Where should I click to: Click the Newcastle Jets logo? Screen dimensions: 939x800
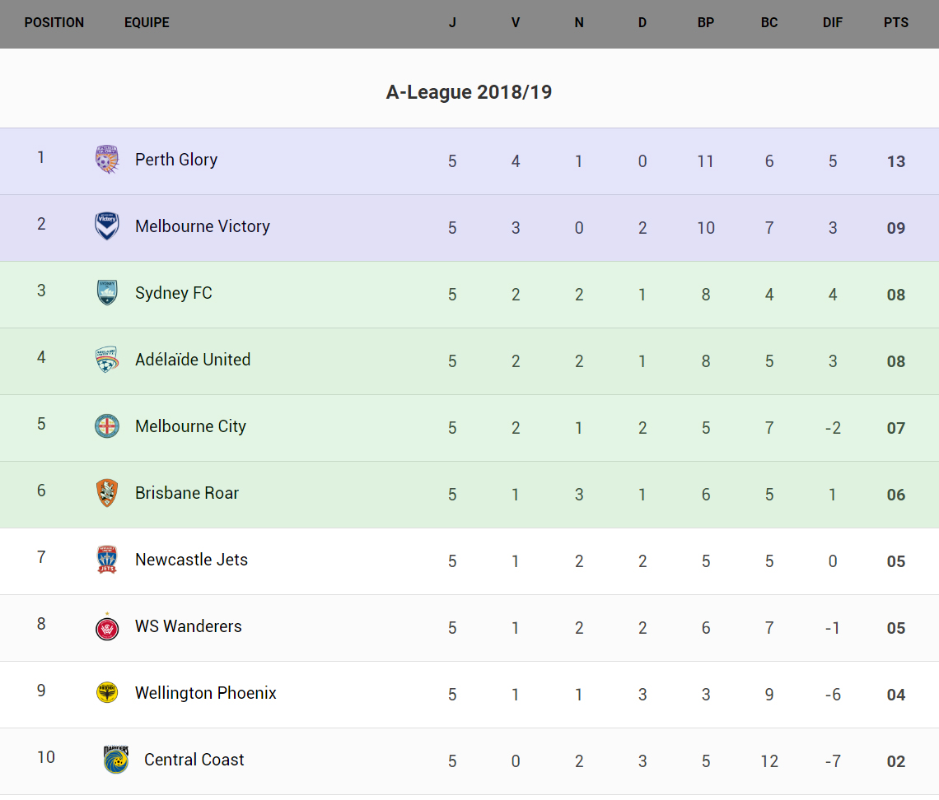(x=107, y=560)
